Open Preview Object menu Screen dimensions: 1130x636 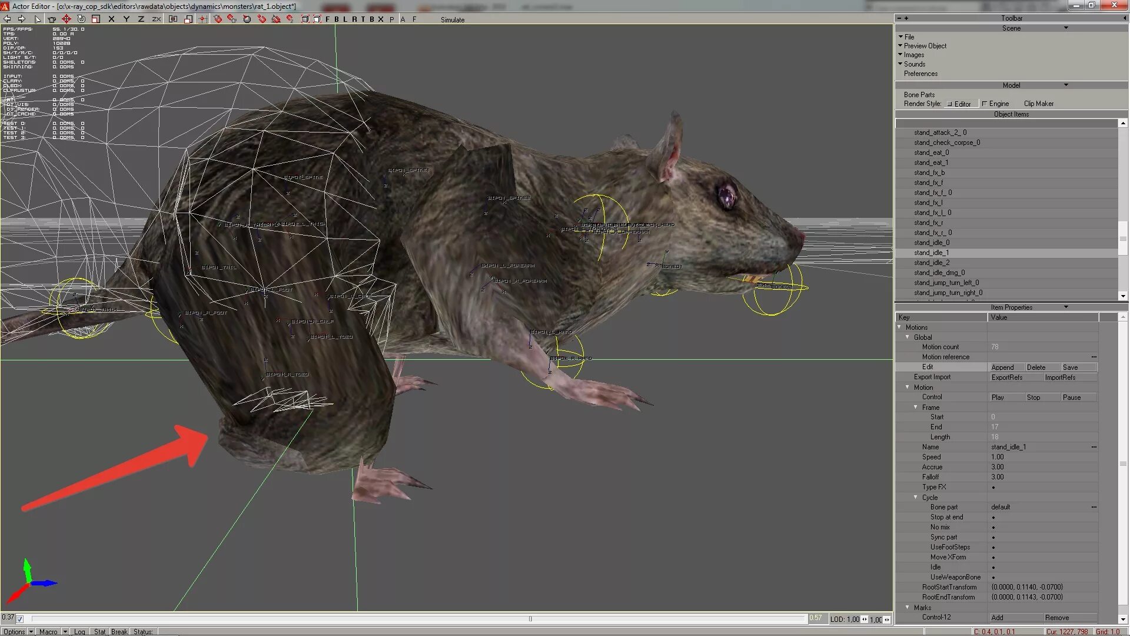coord(925,46)
